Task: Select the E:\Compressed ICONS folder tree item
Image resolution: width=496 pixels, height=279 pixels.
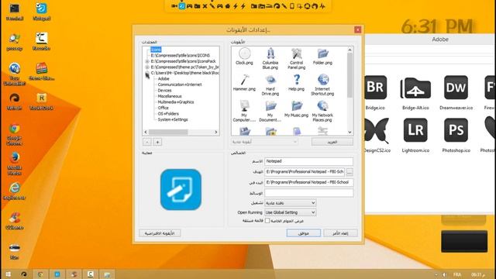Action: click(x=181, y=55)
